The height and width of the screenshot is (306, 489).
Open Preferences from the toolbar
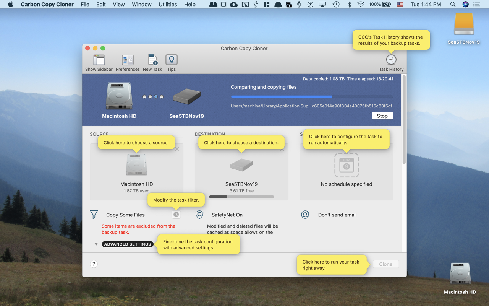click(x=128, y=60)
